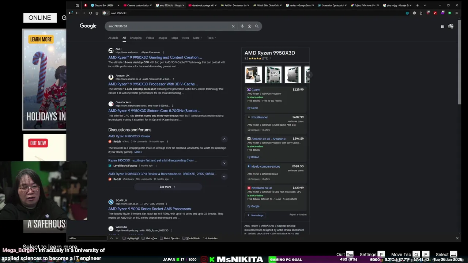Open the browser hamburger menu
The width and height of the screenshot is (468, 263).
pyautogui.click(x=457, y=13)
